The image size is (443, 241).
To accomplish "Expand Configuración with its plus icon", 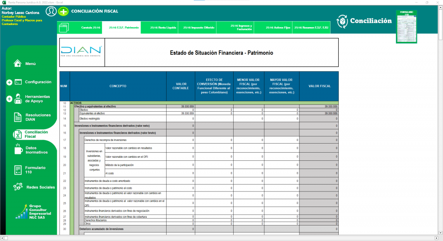I will [10, 82].
